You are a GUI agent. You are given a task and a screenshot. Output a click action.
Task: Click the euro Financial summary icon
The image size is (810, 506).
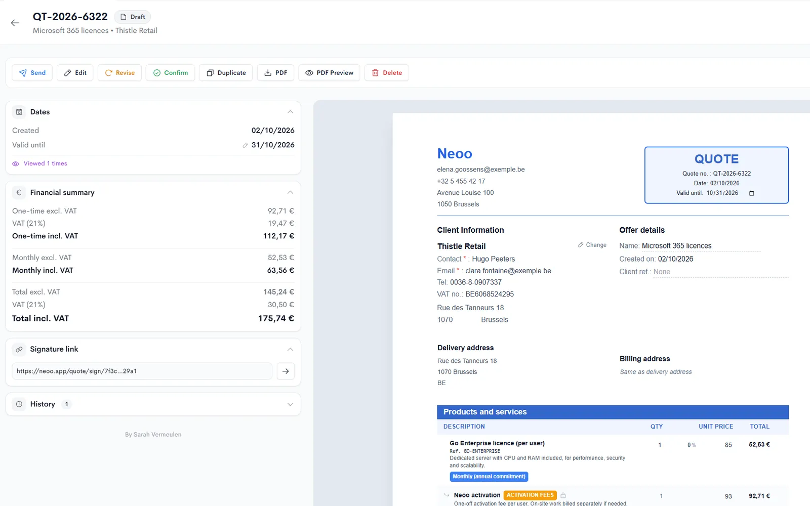(x=19, y=192)
